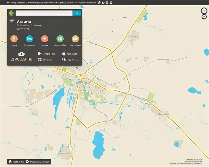Open the Другой город link
The height and width of the screenshot is (167, 209).
tap(23, 29)
